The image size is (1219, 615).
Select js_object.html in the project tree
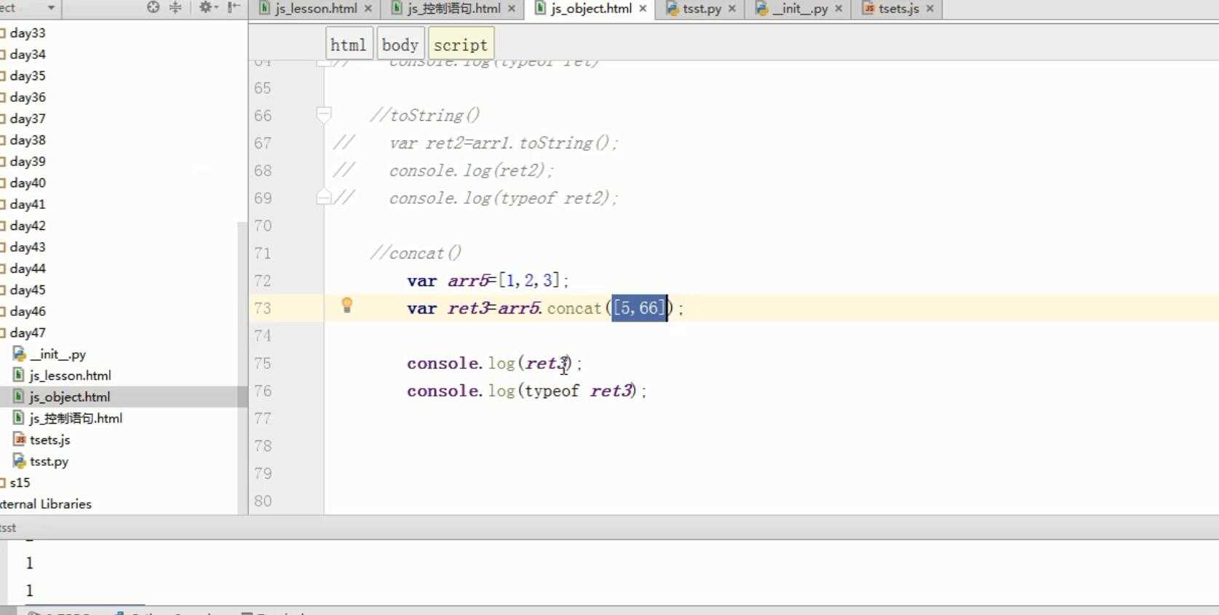pos(70,397)
